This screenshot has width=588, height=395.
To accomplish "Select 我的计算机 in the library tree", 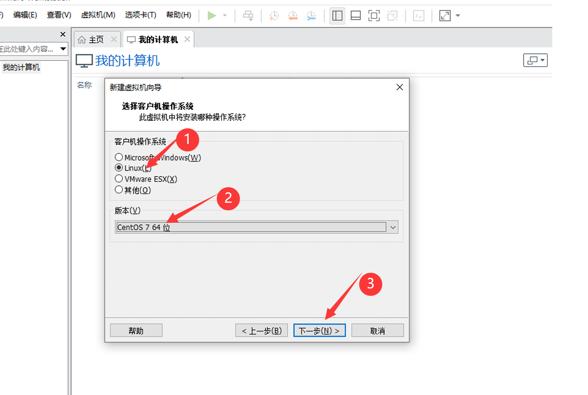I will coord(21,67).
